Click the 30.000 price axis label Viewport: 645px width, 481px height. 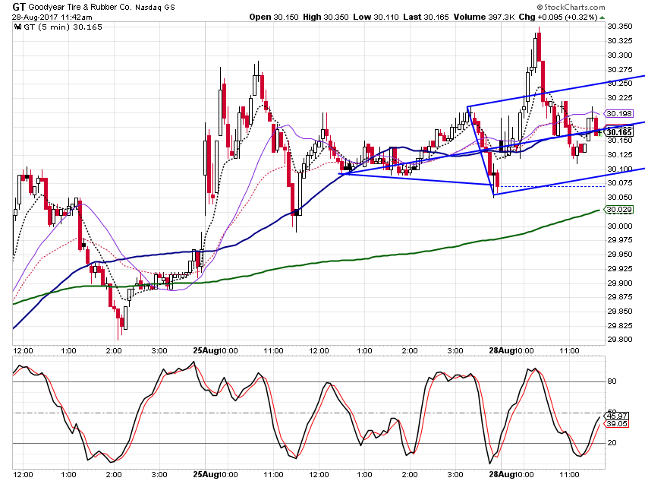[620, 226]
